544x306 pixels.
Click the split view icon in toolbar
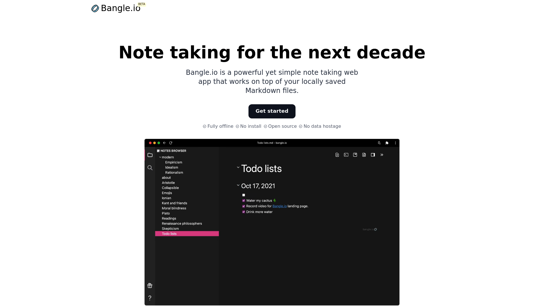click(373, 155)
